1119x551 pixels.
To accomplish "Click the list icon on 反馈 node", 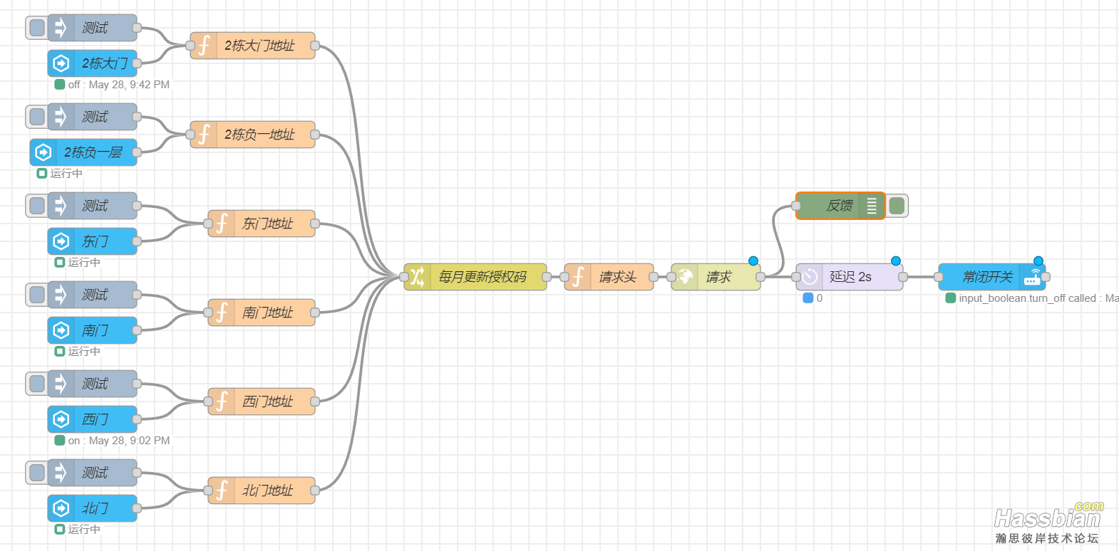I will tap(872, 206).
